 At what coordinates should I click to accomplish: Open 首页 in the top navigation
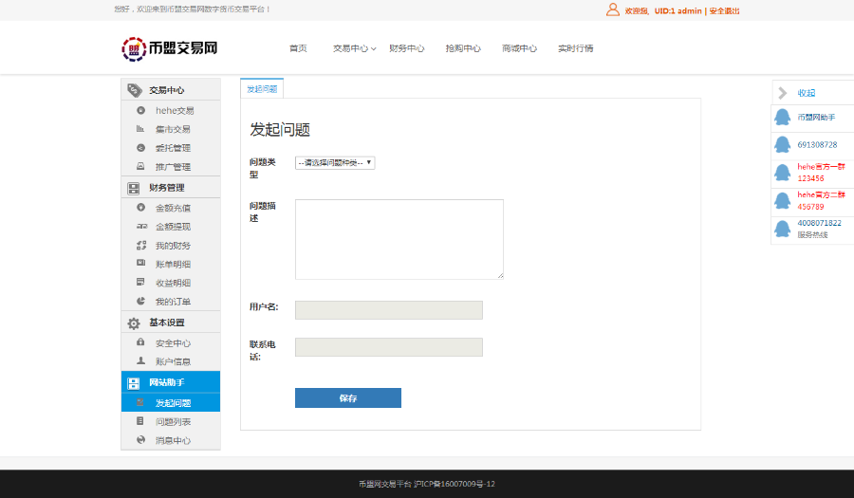click(298, 48)
